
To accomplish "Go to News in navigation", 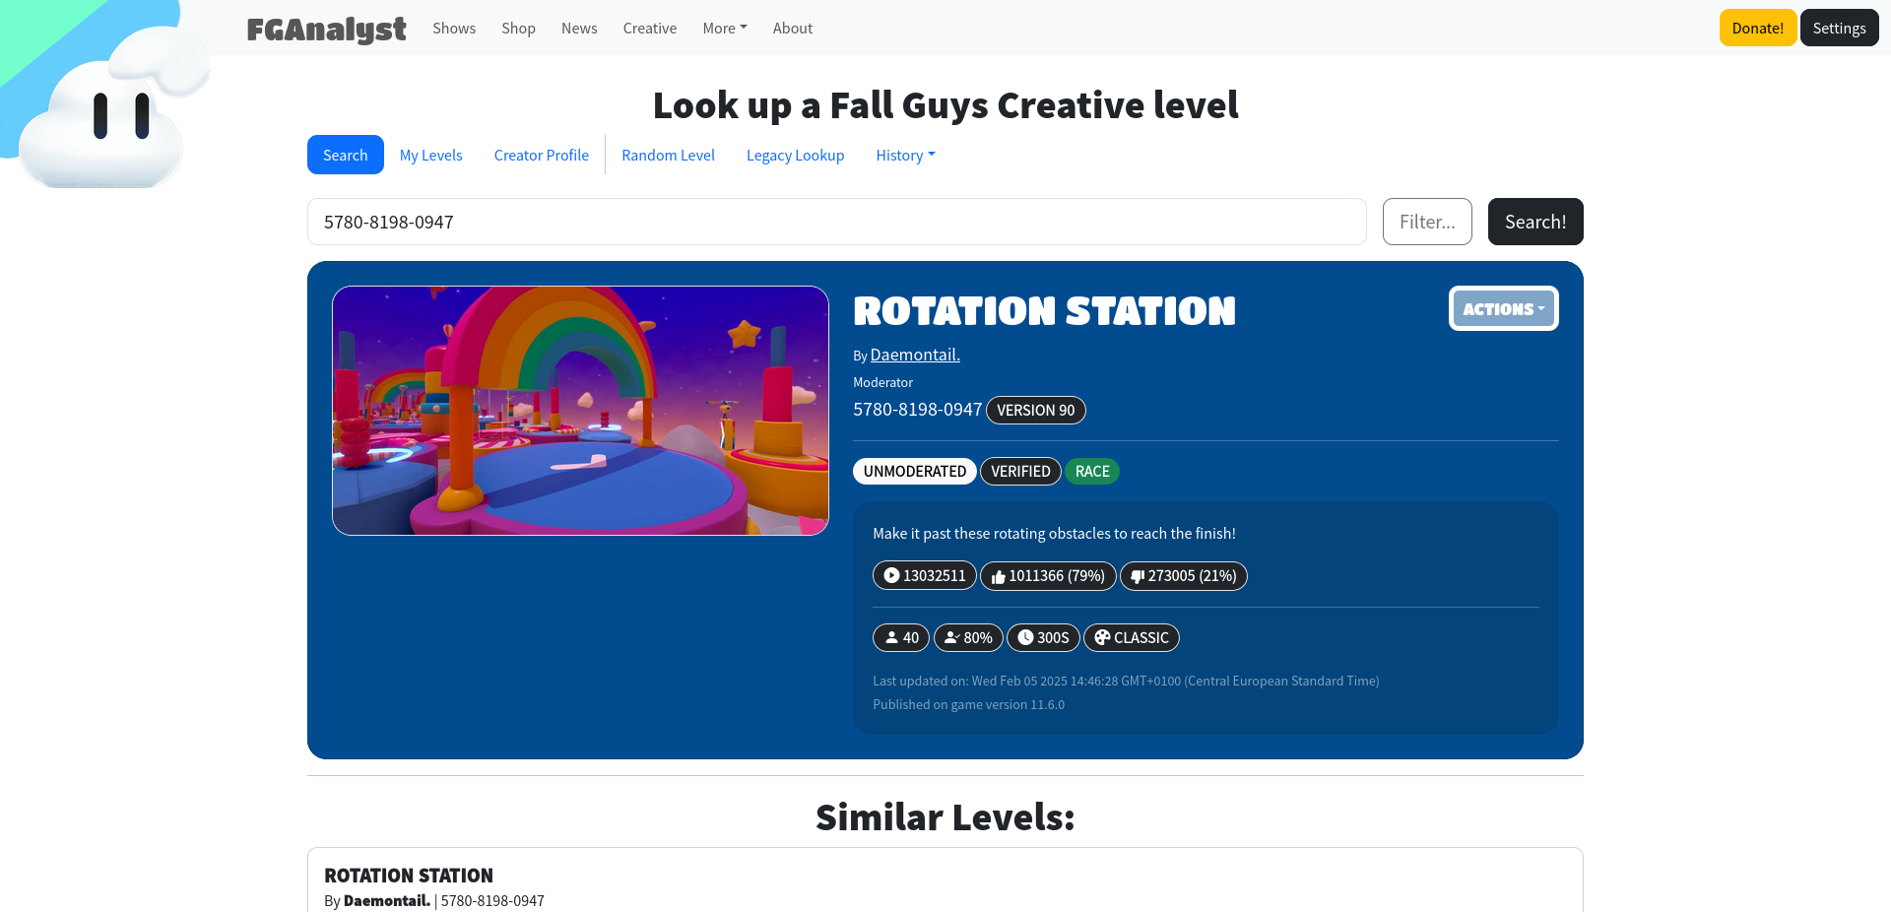I will pos(579,29).
